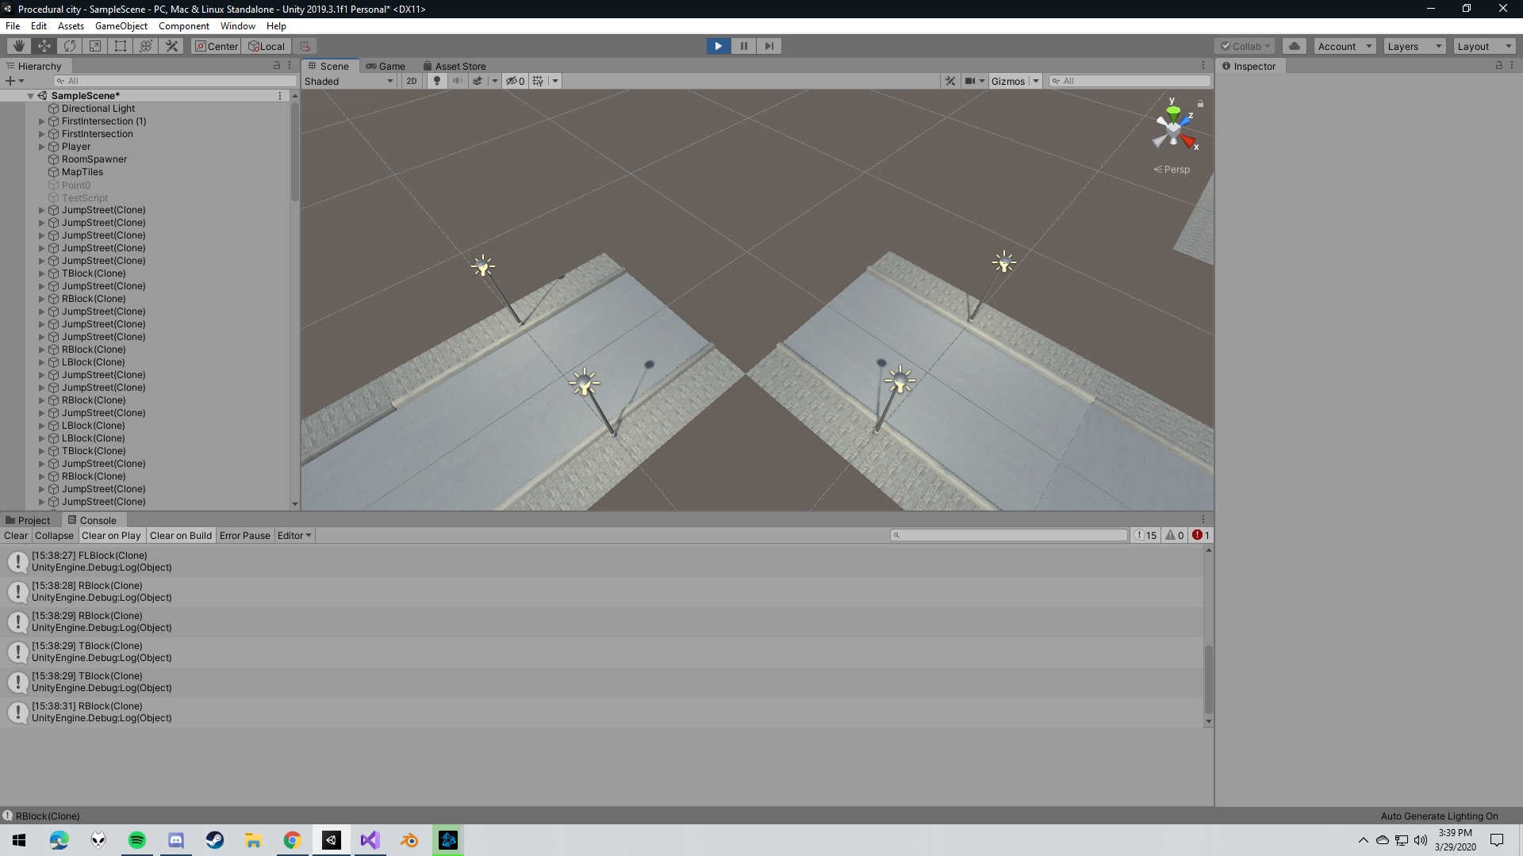Select the Hand tool

[19, 46]
